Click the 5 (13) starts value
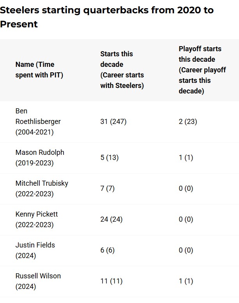The image size is (239, 303). coord(109,158)
